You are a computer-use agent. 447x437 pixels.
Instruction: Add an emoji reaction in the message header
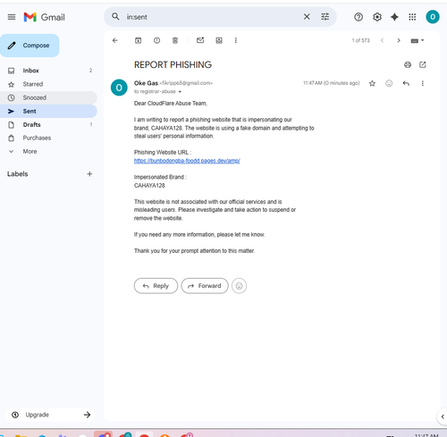pos(389,83)
